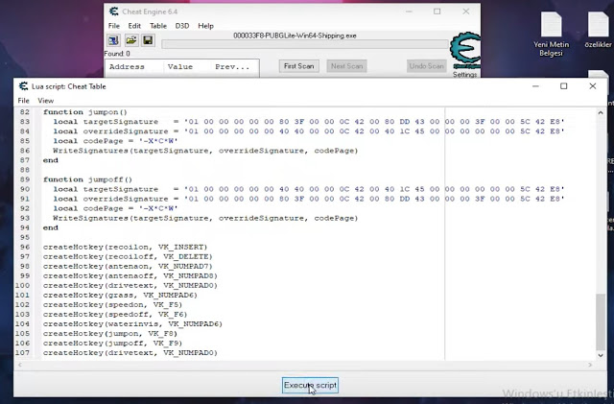The image size is (614, 404).
Task: Open Cheat Engine Help menu
Action: point(205,26)
